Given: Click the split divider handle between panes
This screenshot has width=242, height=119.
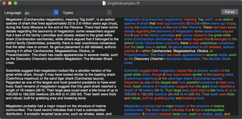Looking at the screenshot, I should tap(121, 66).
